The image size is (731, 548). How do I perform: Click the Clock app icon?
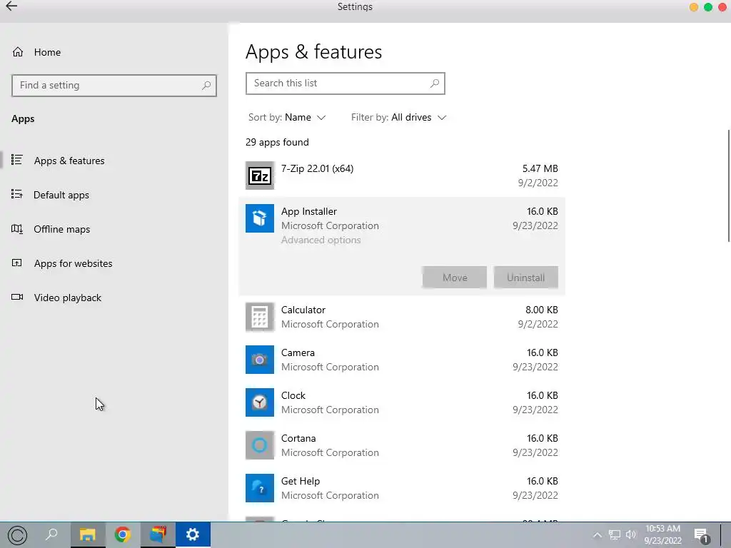point(260,402)
